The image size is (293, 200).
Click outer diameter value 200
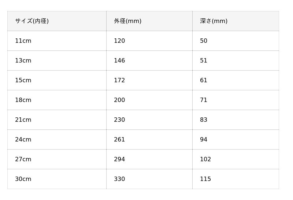click(119, 100)
